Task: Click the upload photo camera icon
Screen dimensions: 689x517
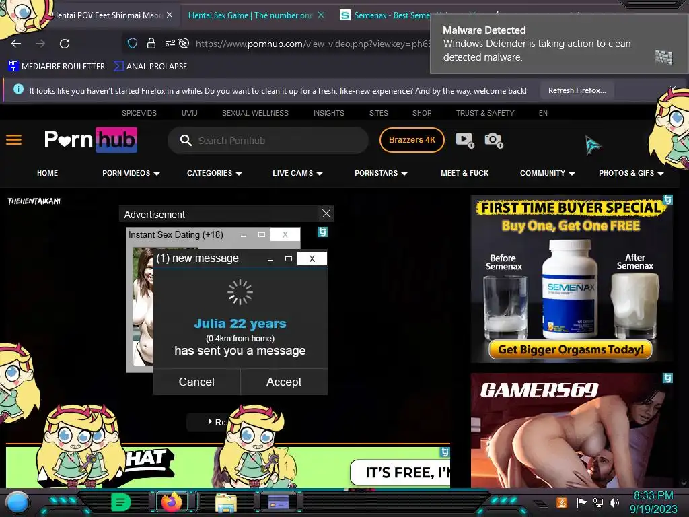Action: 494,140
